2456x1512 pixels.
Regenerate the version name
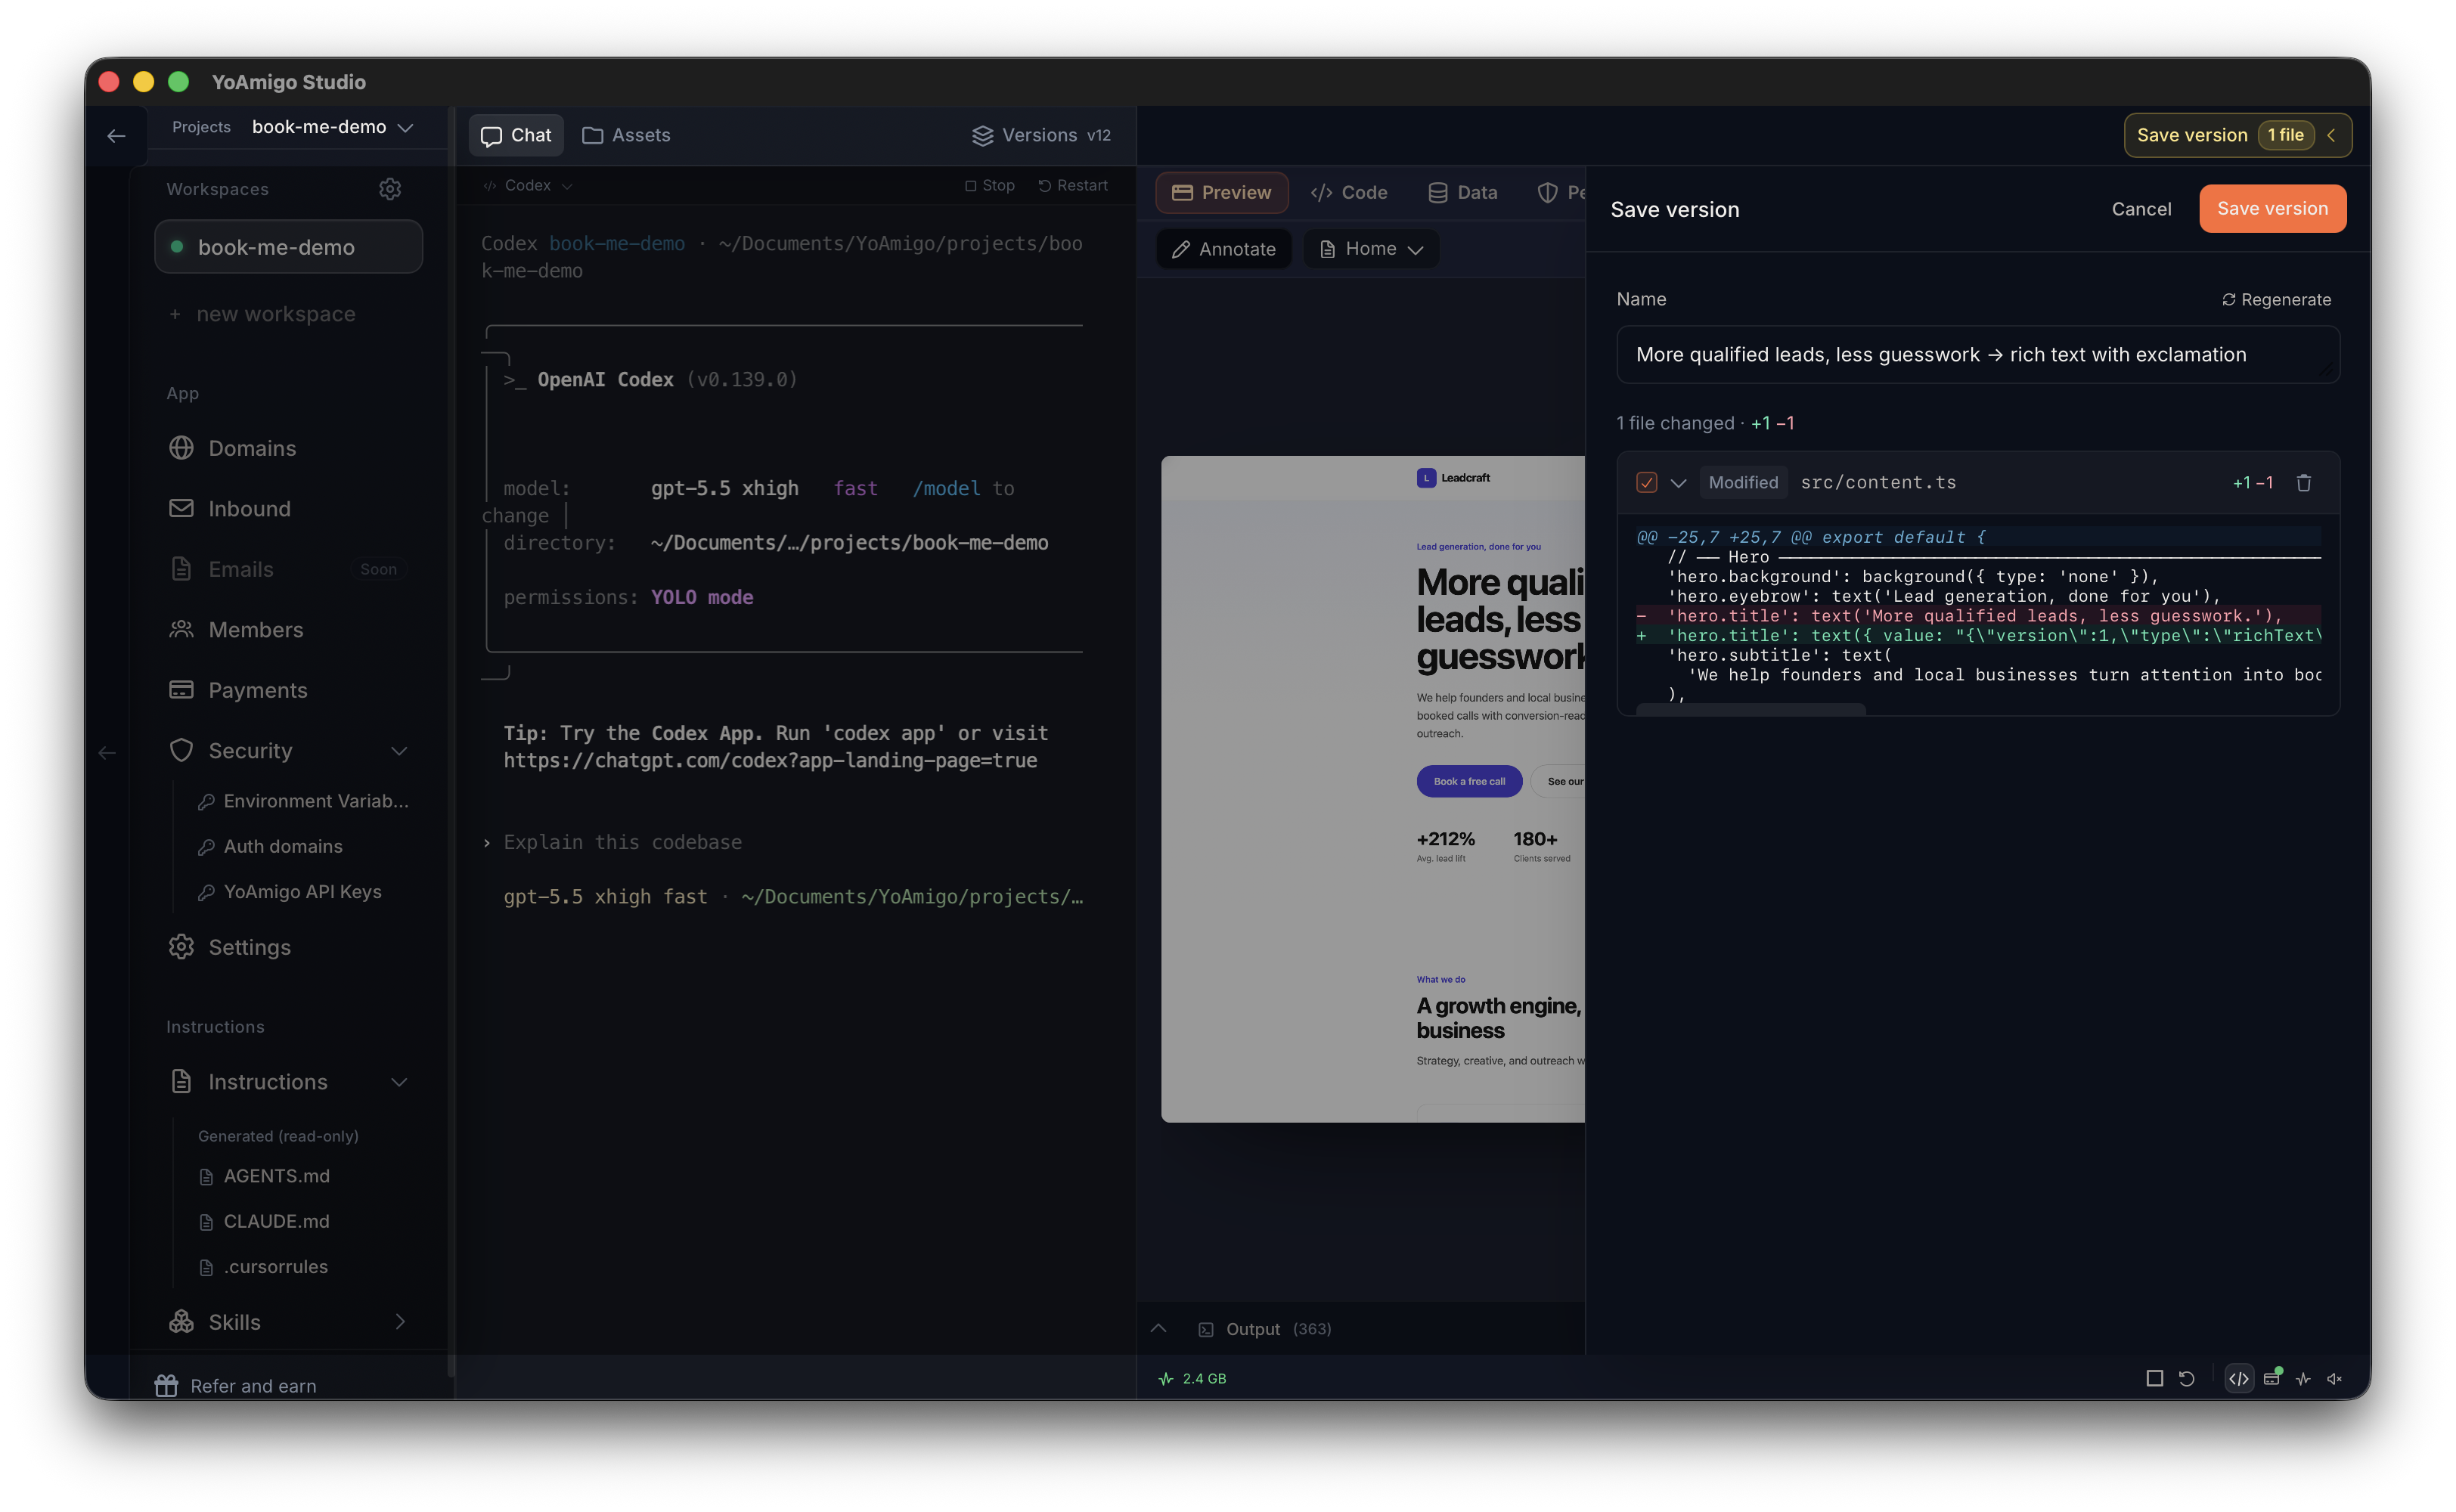coord(2276,300)
